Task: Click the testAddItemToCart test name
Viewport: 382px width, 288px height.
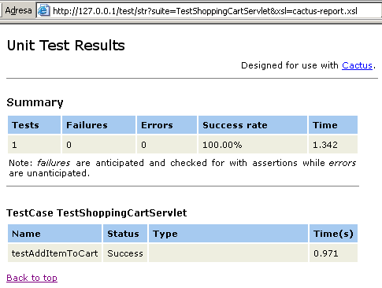Action: (54, 253)
